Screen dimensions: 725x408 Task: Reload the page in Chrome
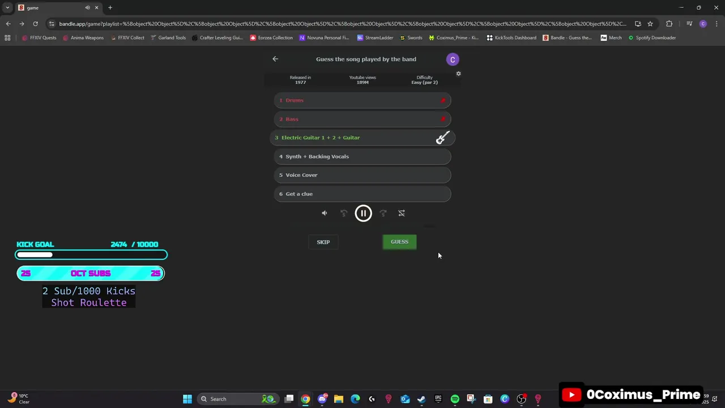pos(35,24)
